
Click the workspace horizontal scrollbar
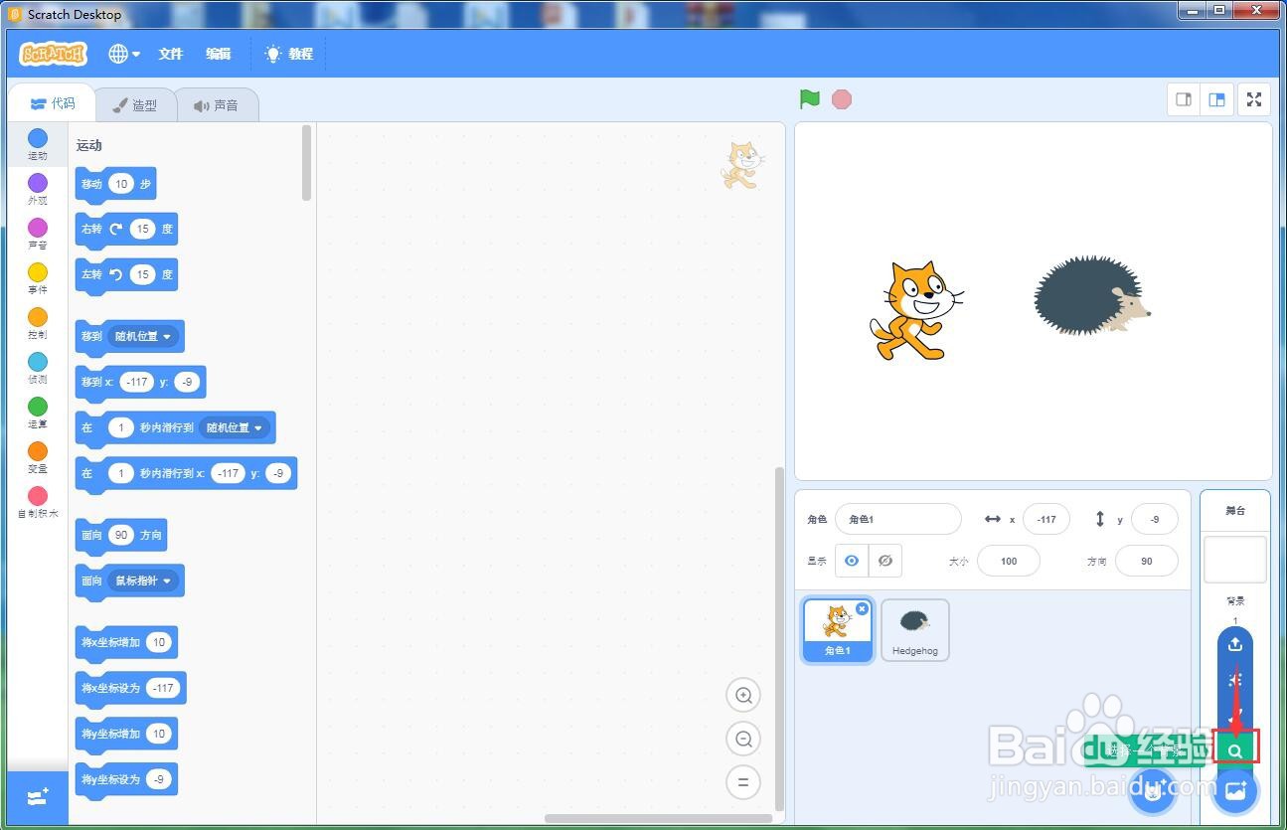point(657,819)
